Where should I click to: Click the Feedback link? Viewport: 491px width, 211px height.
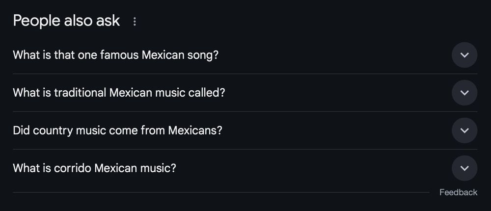click(458, 192)
